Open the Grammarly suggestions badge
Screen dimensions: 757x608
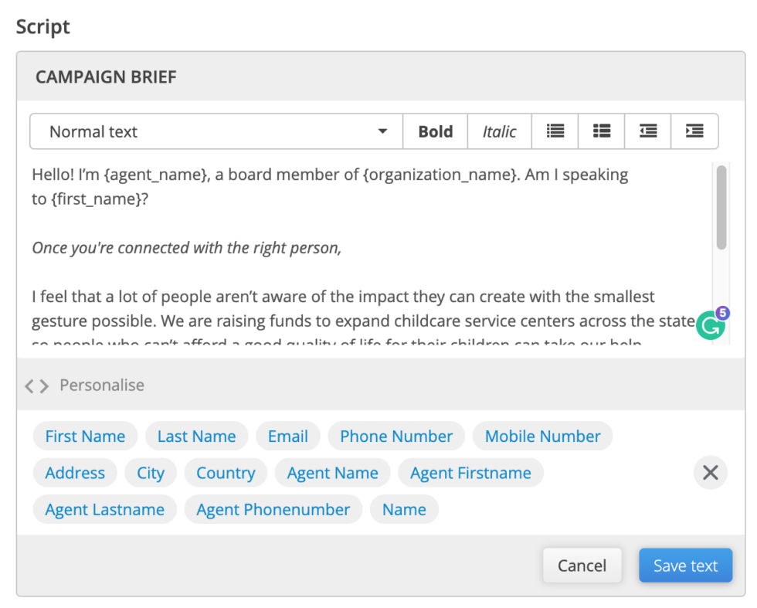[710, 324]
